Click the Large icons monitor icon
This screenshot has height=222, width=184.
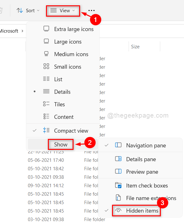click(x=46, y=41)
